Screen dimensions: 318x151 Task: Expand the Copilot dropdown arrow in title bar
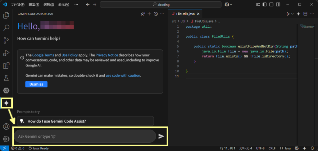click(x=231, y=4)
